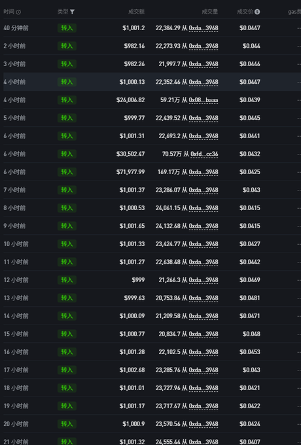Click the 转入 badge in the 3 小时前 row
Screen dimensions: 301x445
(67, 64)
